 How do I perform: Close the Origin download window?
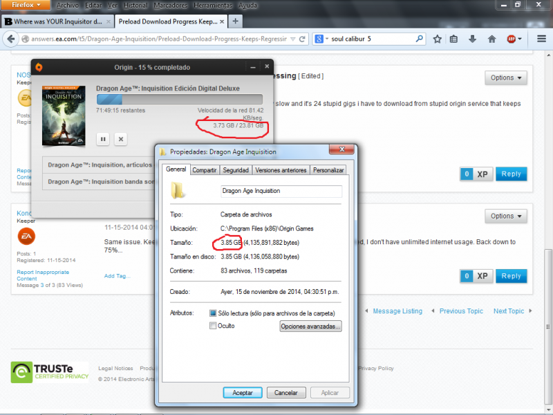[x=267, y=66]
